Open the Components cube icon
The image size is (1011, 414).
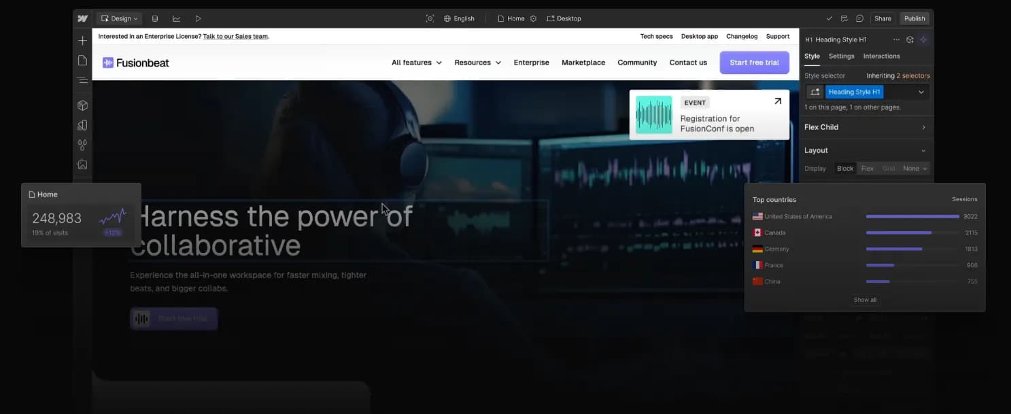(x=82, y=105)
